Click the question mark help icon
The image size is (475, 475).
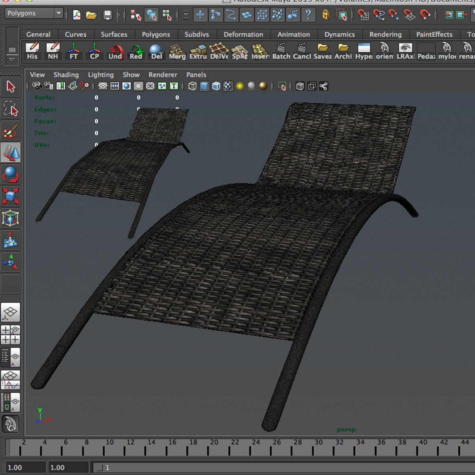tap(308, 15)
